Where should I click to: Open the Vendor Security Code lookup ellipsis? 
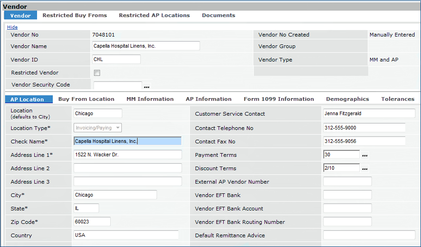click(146, 86)
